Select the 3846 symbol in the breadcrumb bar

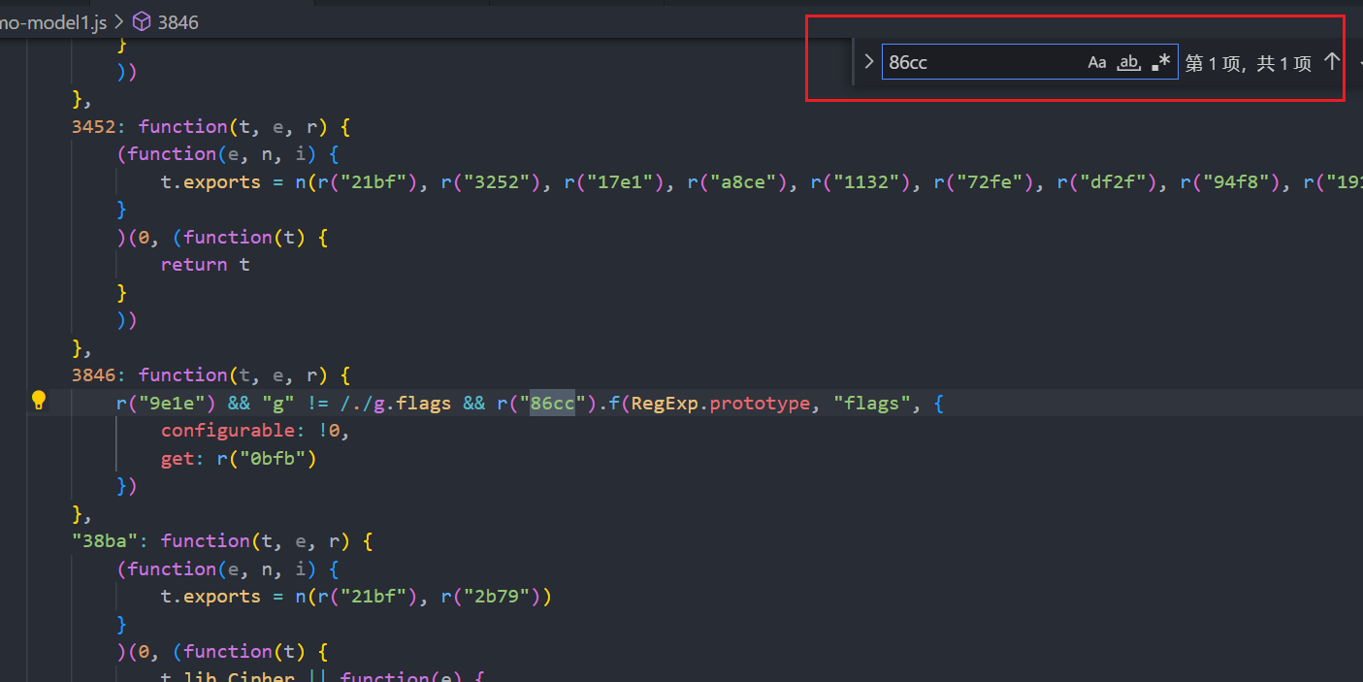pos(178,21)
